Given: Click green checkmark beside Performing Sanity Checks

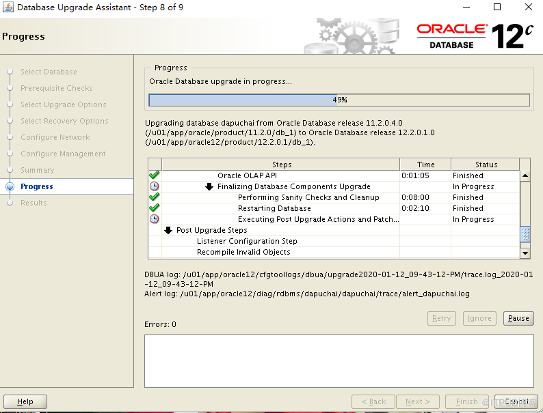Looking at the screenshot, I should (155, 197).
